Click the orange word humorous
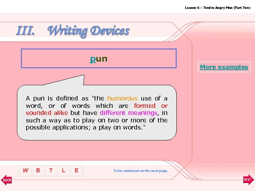 pyautogui.click(x=122, y=98)
